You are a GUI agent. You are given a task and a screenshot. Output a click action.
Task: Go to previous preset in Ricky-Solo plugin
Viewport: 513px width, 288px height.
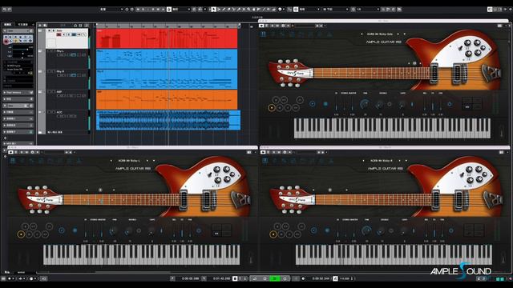coord(362,34)
